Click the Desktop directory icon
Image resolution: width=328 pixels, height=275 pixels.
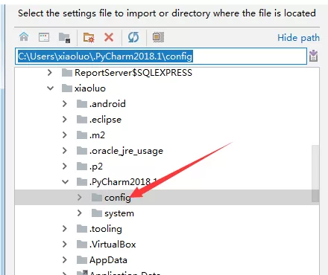[x=44, y=37]
